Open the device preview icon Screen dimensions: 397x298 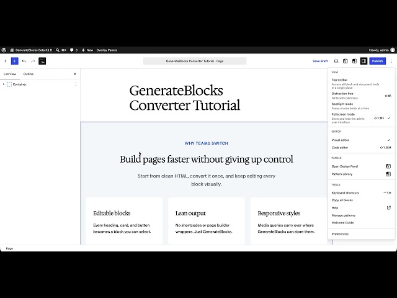click(336, 61)
